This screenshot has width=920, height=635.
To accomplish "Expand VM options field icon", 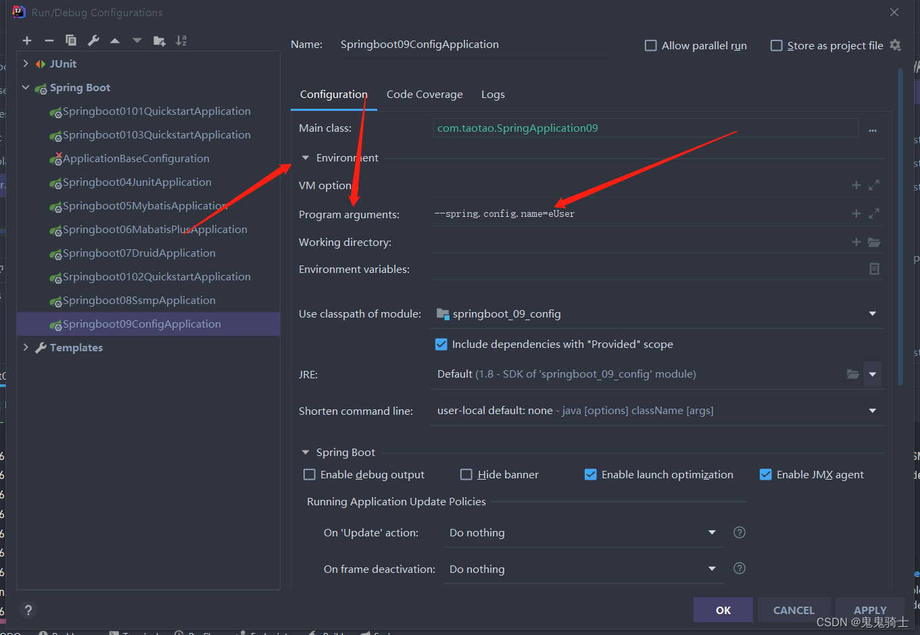I will [874, 185].
